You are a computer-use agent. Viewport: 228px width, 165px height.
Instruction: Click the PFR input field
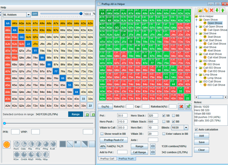coord(15,132)
